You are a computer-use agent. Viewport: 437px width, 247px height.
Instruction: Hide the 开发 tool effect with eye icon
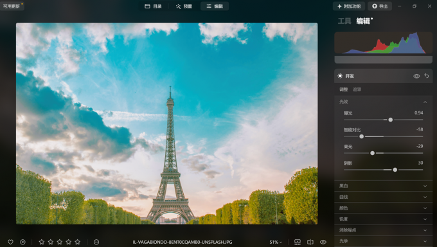[416, 76]
